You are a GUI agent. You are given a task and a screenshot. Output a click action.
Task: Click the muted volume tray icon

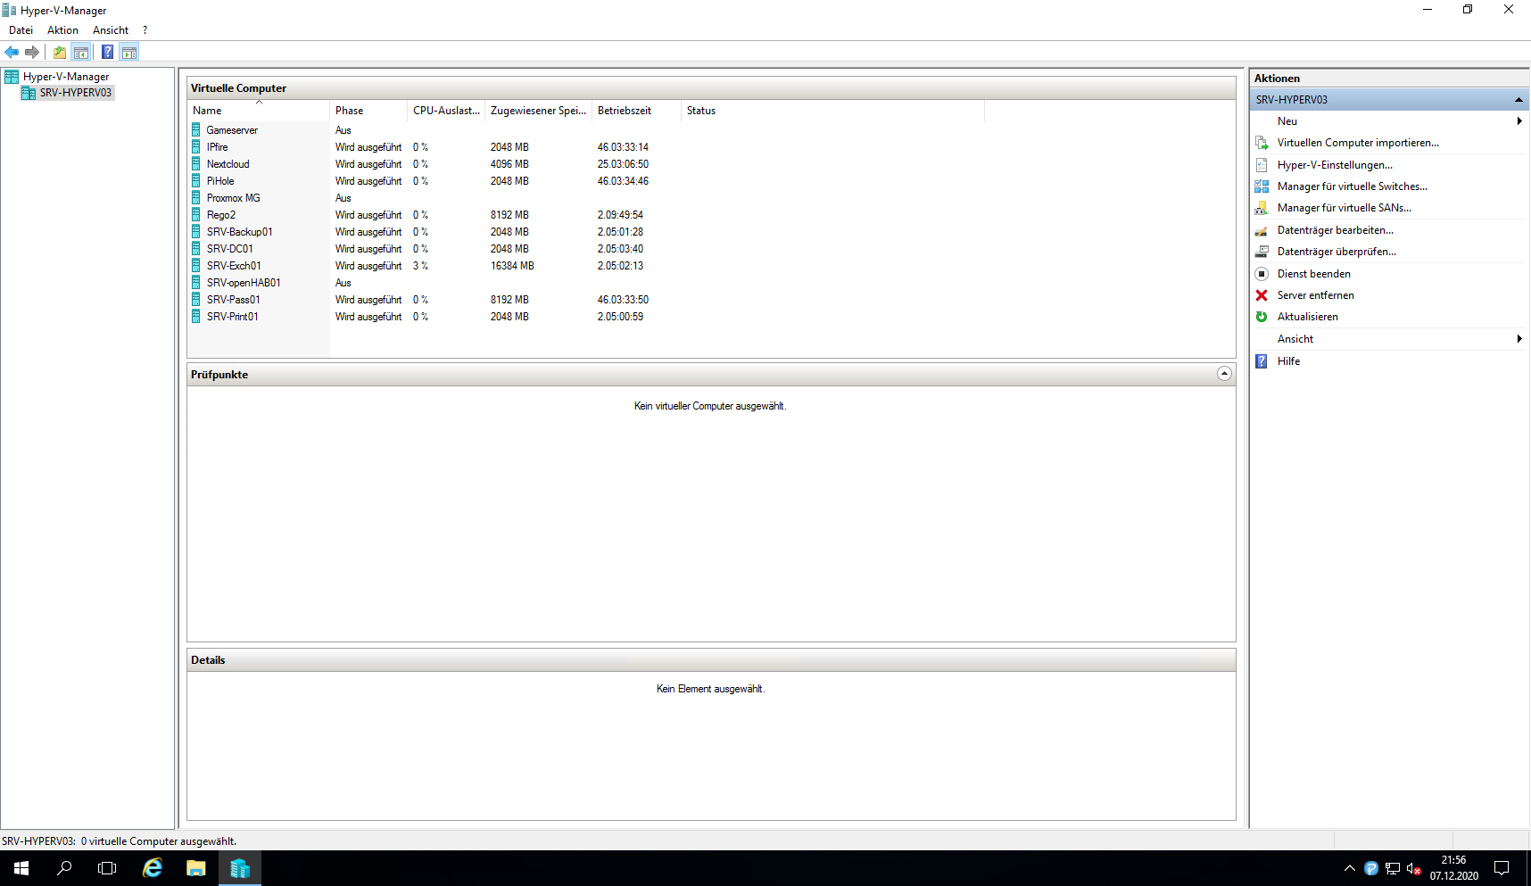1413,868
